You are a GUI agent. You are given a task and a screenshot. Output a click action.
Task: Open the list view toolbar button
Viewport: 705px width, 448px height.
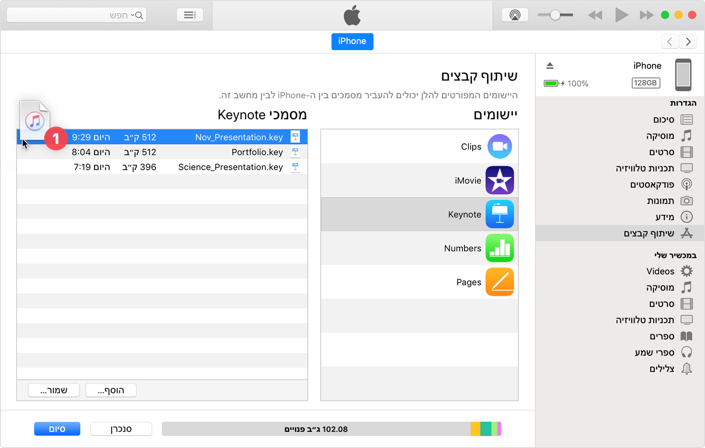click(190, 15)
